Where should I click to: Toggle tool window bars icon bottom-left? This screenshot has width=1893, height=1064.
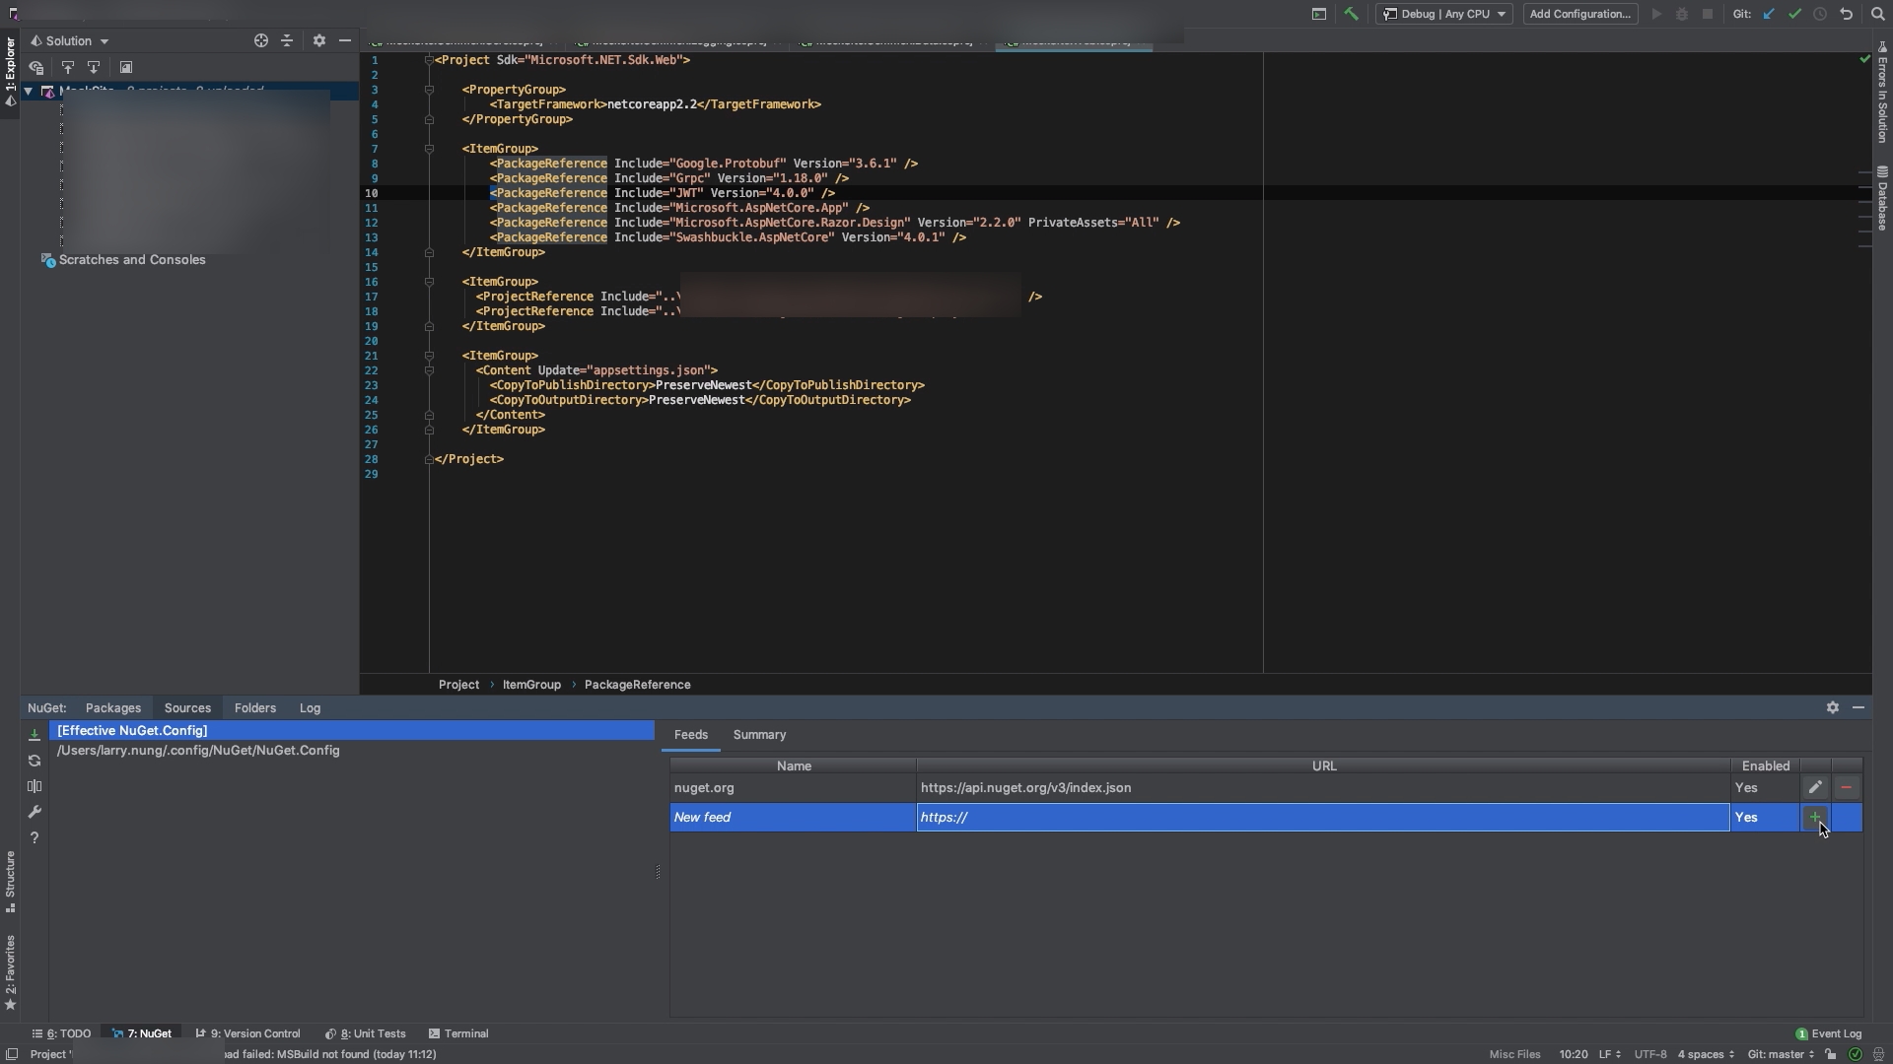pos(12,1054)
